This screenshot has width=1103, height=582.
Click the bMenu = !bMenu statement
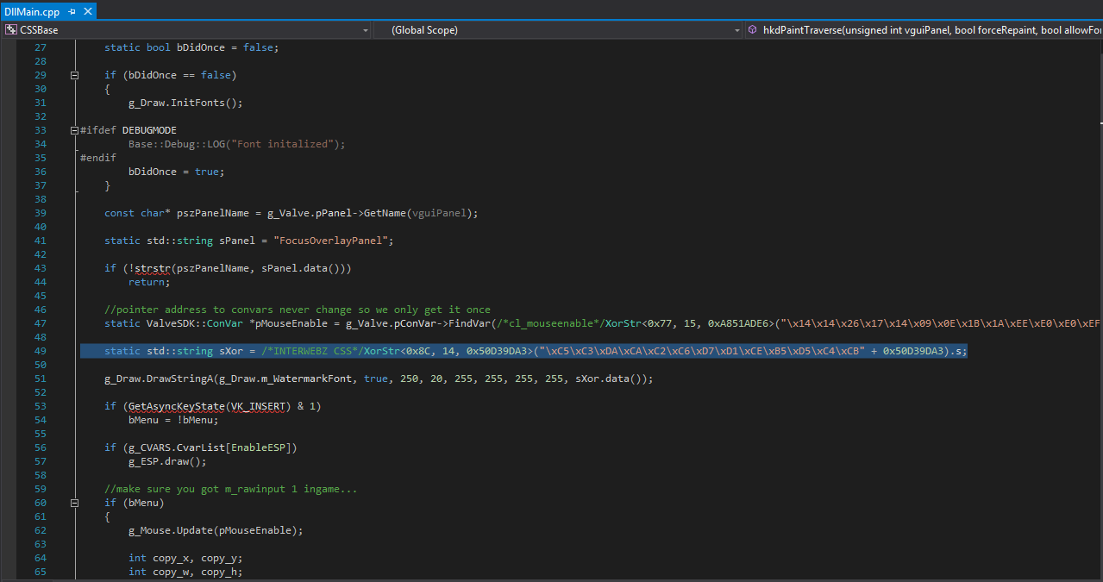[x=173, y=420]
